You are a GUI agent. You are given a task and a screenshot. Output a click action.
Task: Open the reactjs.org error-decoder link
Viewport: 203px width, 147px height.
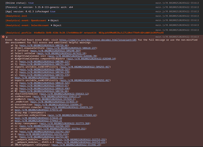[98, 40]
